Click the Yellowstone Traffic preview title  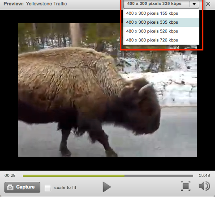click(x=46, y=4)
